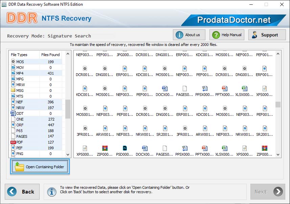Screen dimensions: 290x204
Task: Select PPTX000 file in the KDC001 row
Action: click(x=225, y=88)
